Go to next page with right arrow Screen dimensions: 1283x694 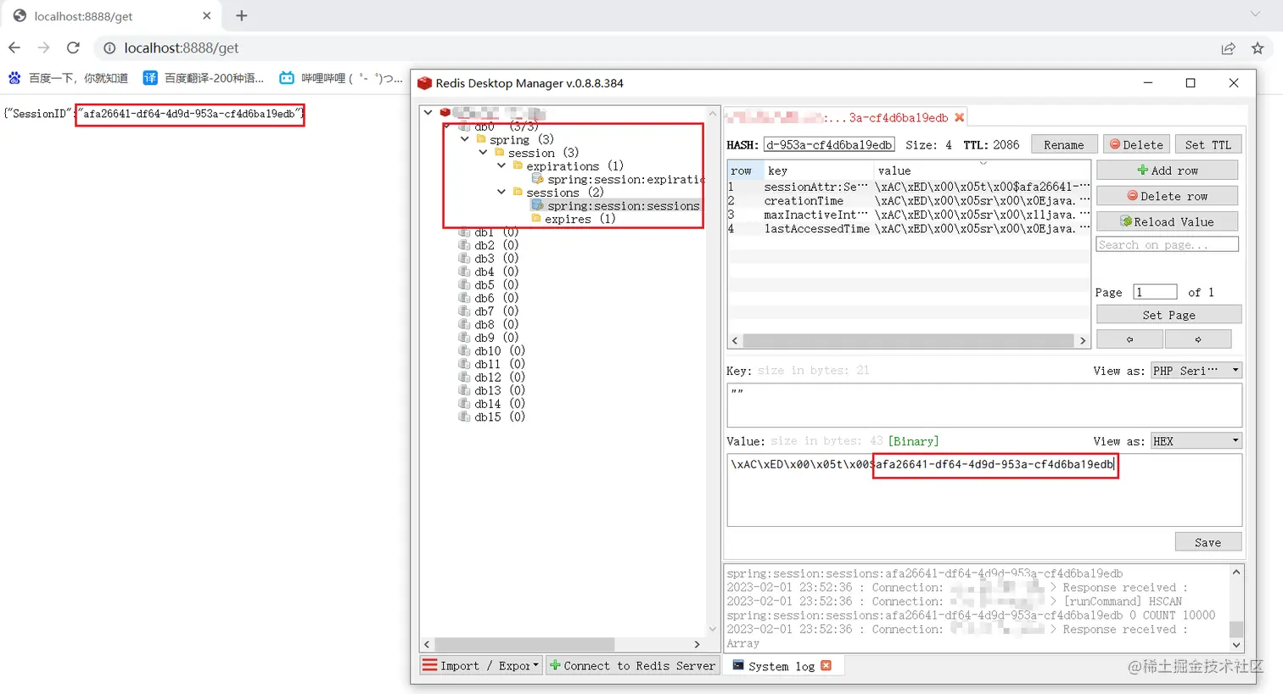1198,339
